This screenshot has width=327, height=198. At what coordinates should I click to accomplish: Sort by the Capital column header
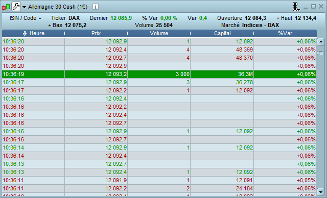click(x=222, y=33)
